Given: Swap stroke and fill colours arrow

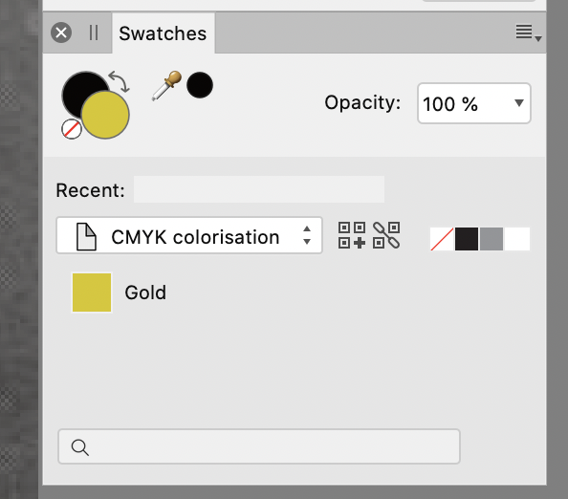Looking at the screenshot, I should [120, 81].
